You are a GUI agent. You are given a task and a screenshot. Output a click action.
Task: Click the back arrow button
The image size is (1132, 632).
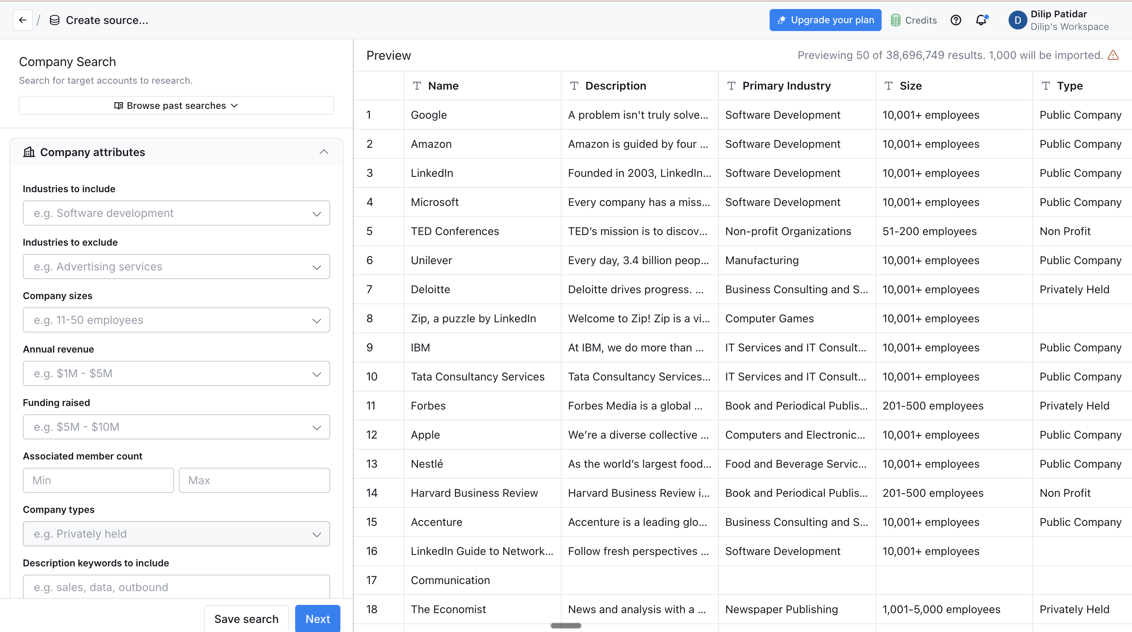tap(23, 20)
